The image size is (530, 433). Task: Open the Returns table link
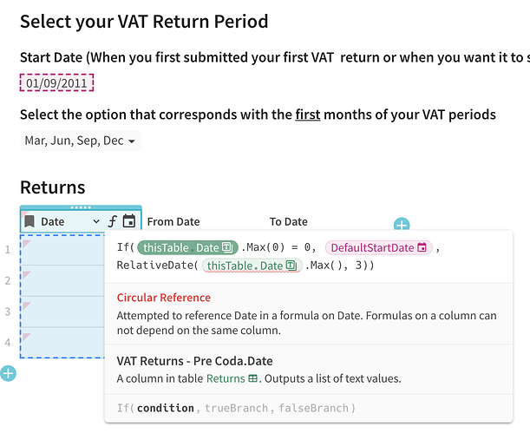231,378
